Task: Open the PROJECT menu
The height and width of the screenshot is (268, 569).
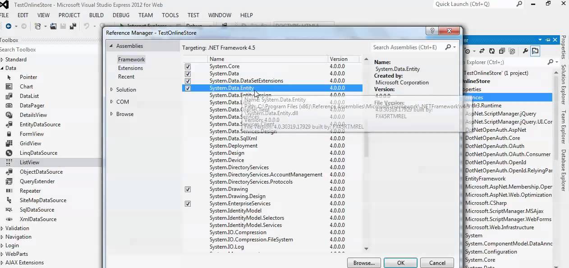Action: pos(69,15)
